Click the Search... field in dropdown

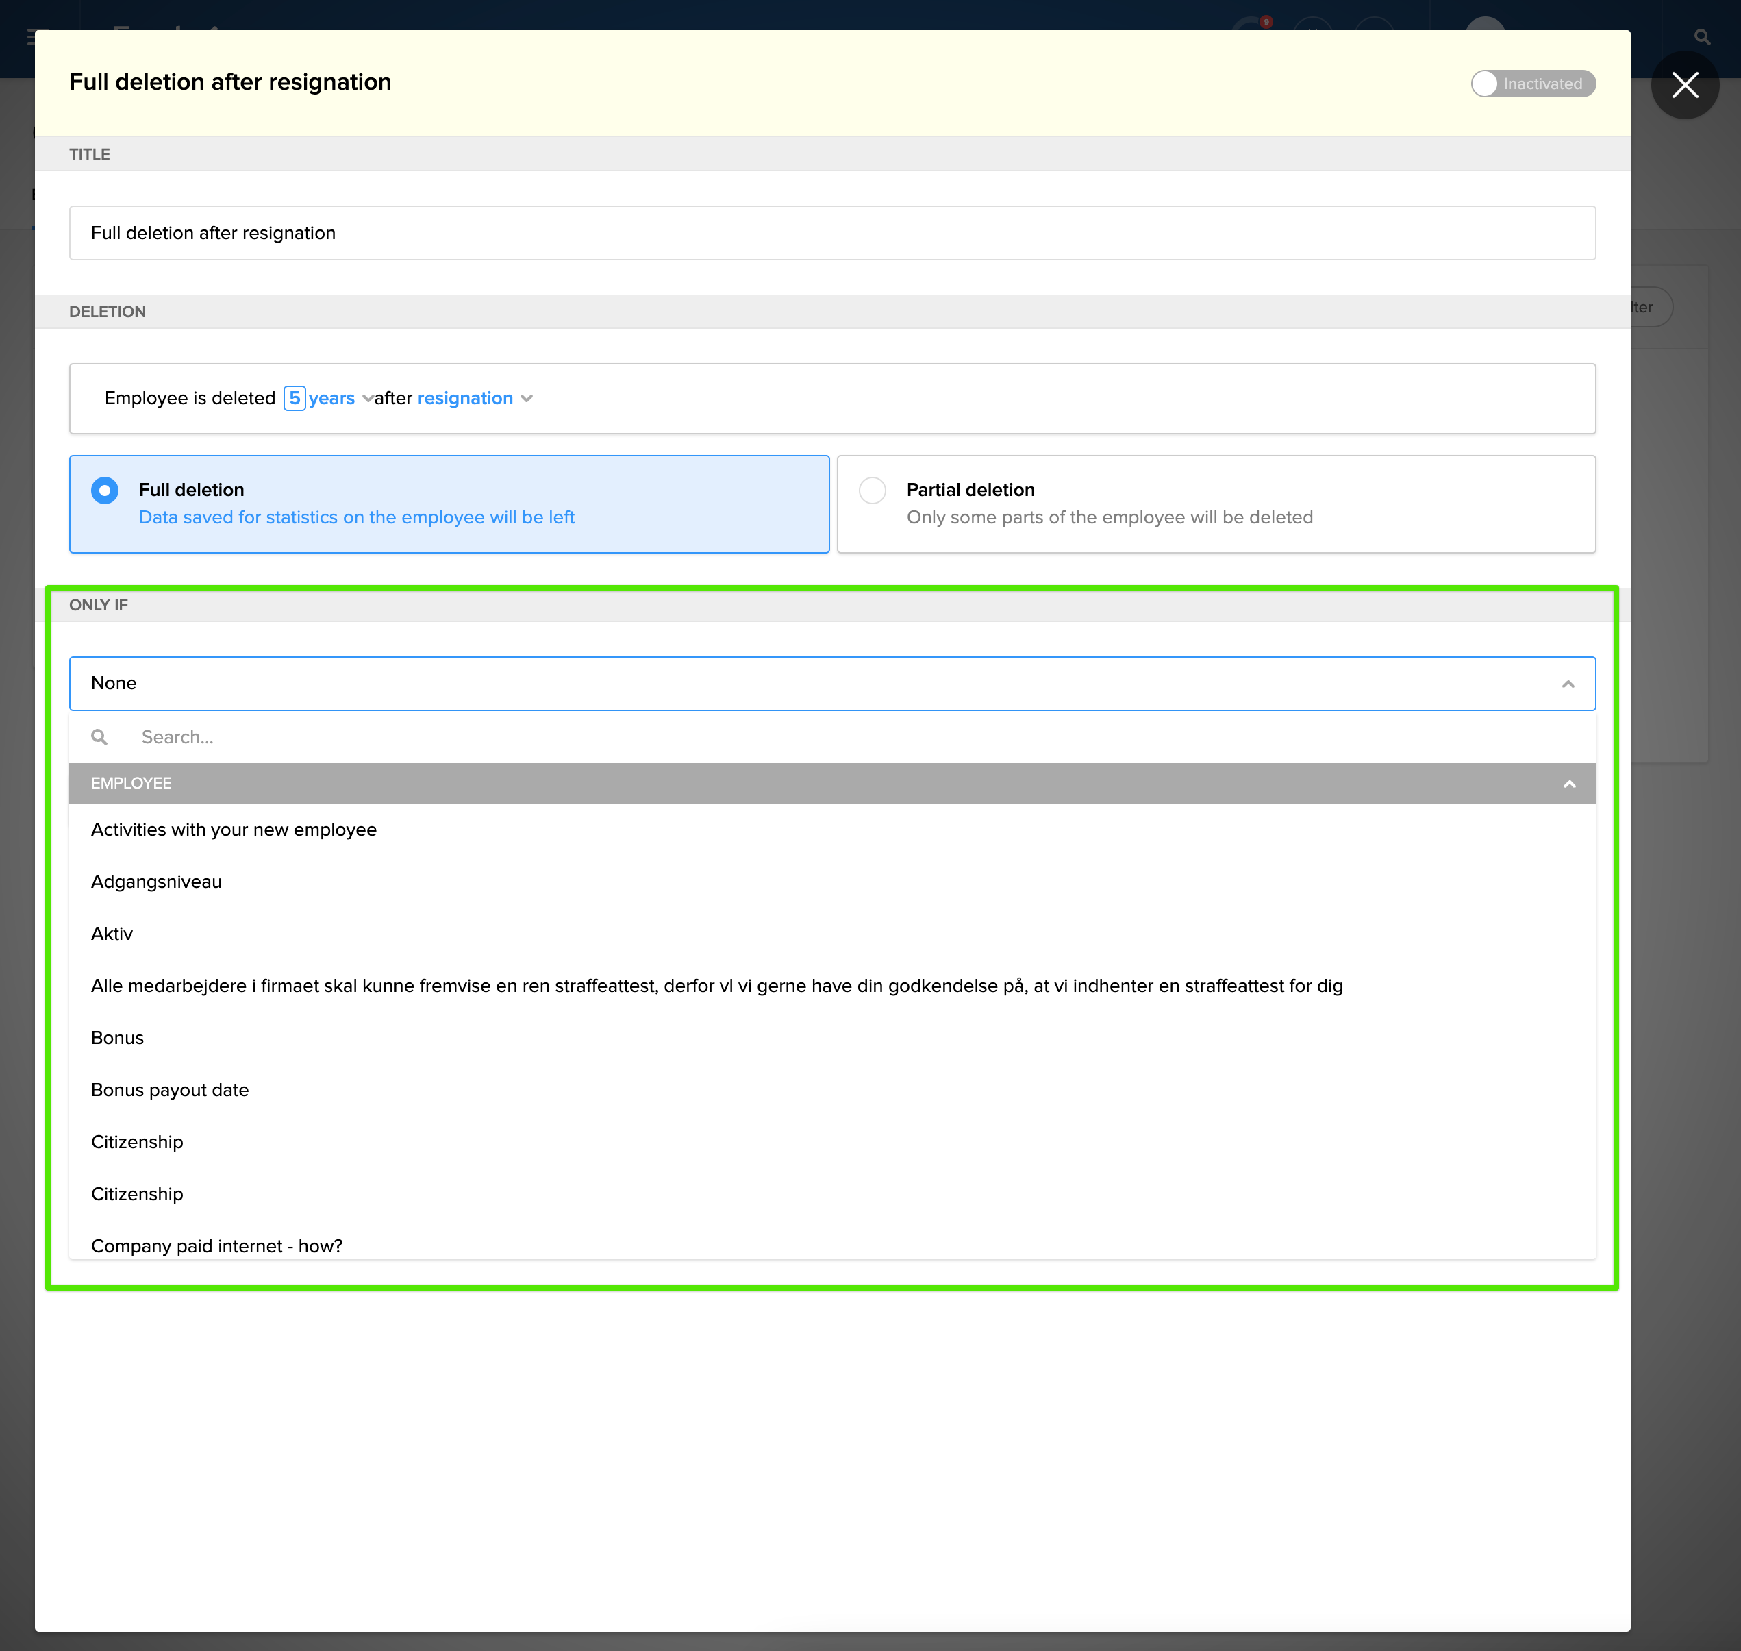tap(528, 738)
